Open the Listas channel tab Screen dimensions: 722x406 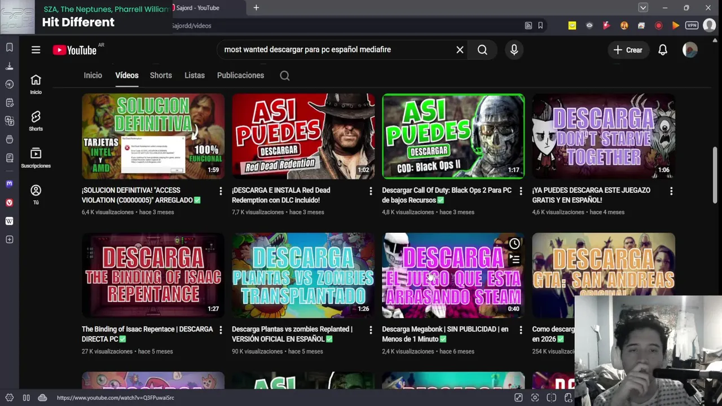(x=195, y=76)
